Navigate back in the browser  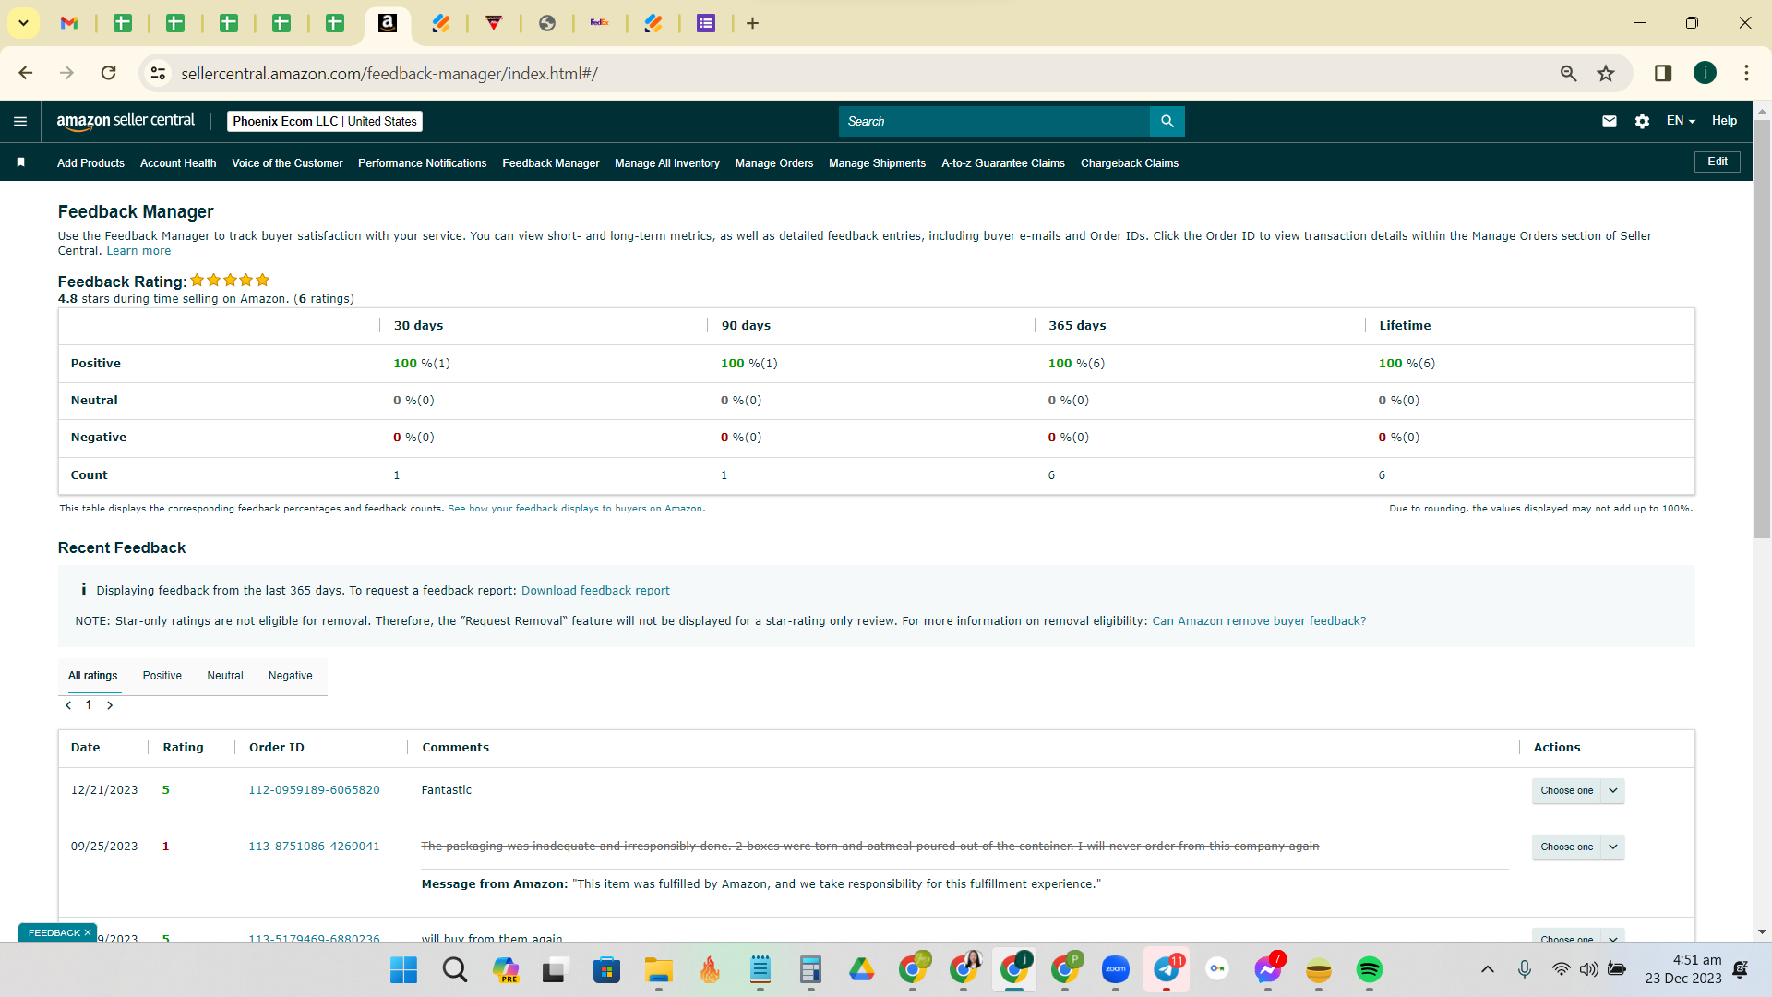point(26,73)
